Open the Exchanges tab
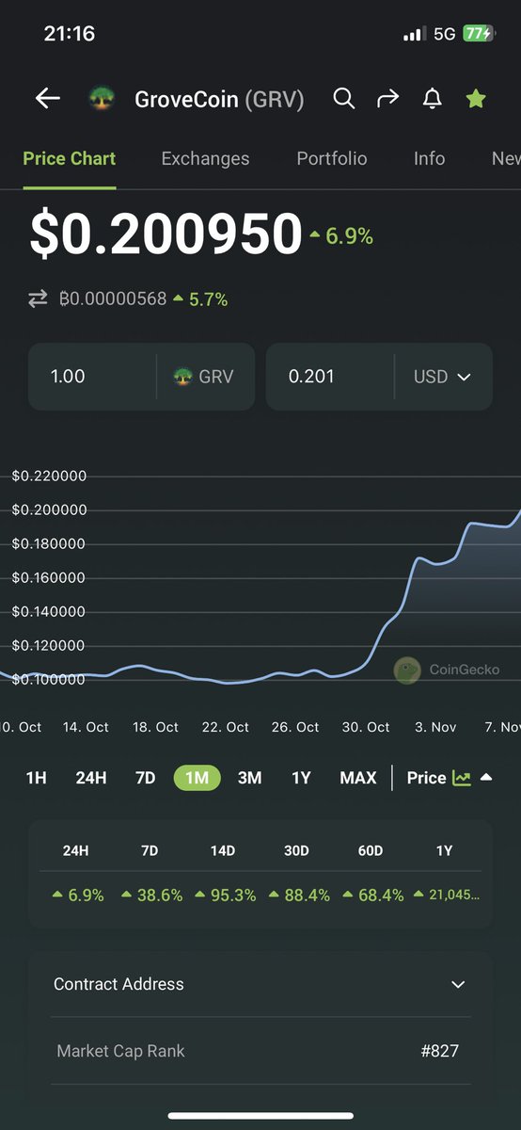521x1130 pixels. coord(205,158)
